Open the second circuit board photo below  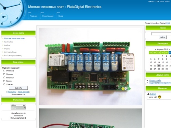(x=91, y=118)
